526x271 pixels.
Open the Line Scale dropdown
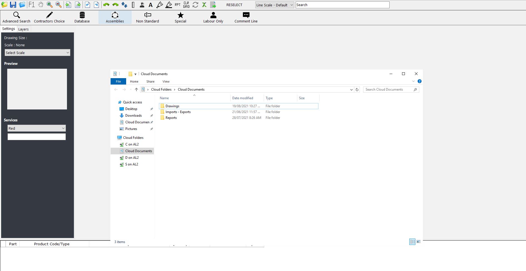click(275, 5)
